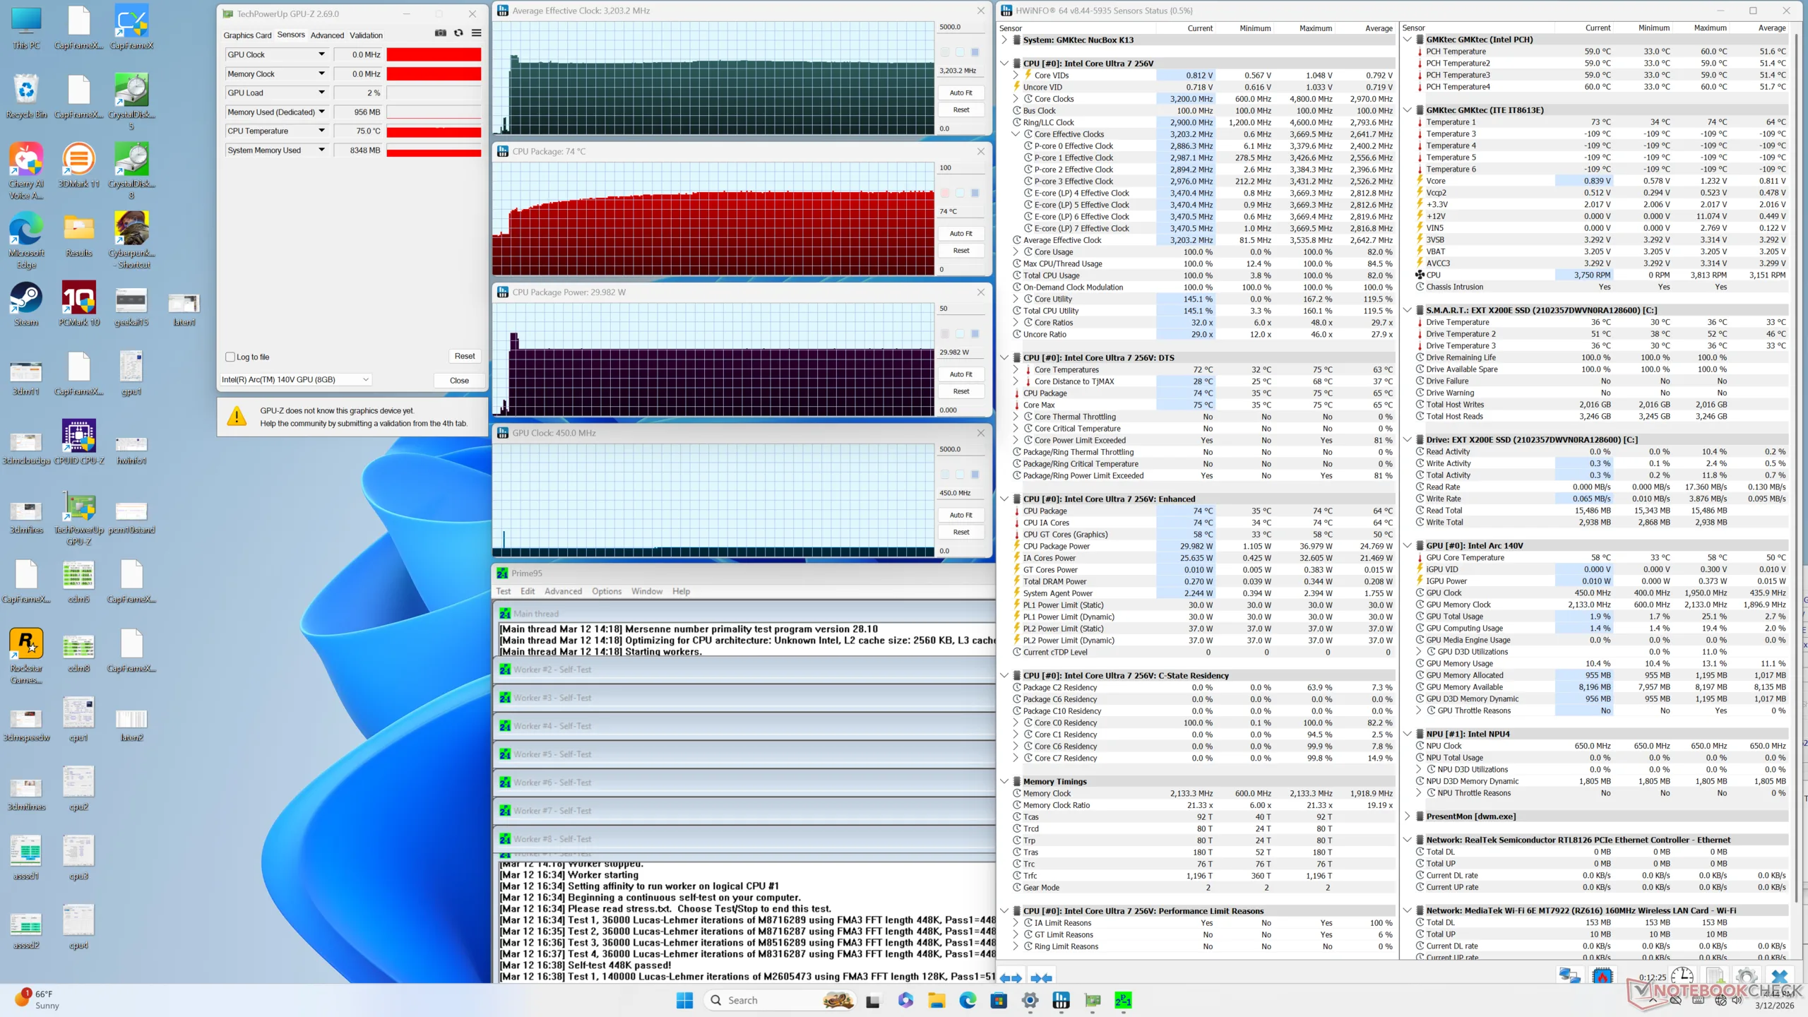Switch to the Graphics Card tab
The image size is (1808, 1017).
pos(247,35)
